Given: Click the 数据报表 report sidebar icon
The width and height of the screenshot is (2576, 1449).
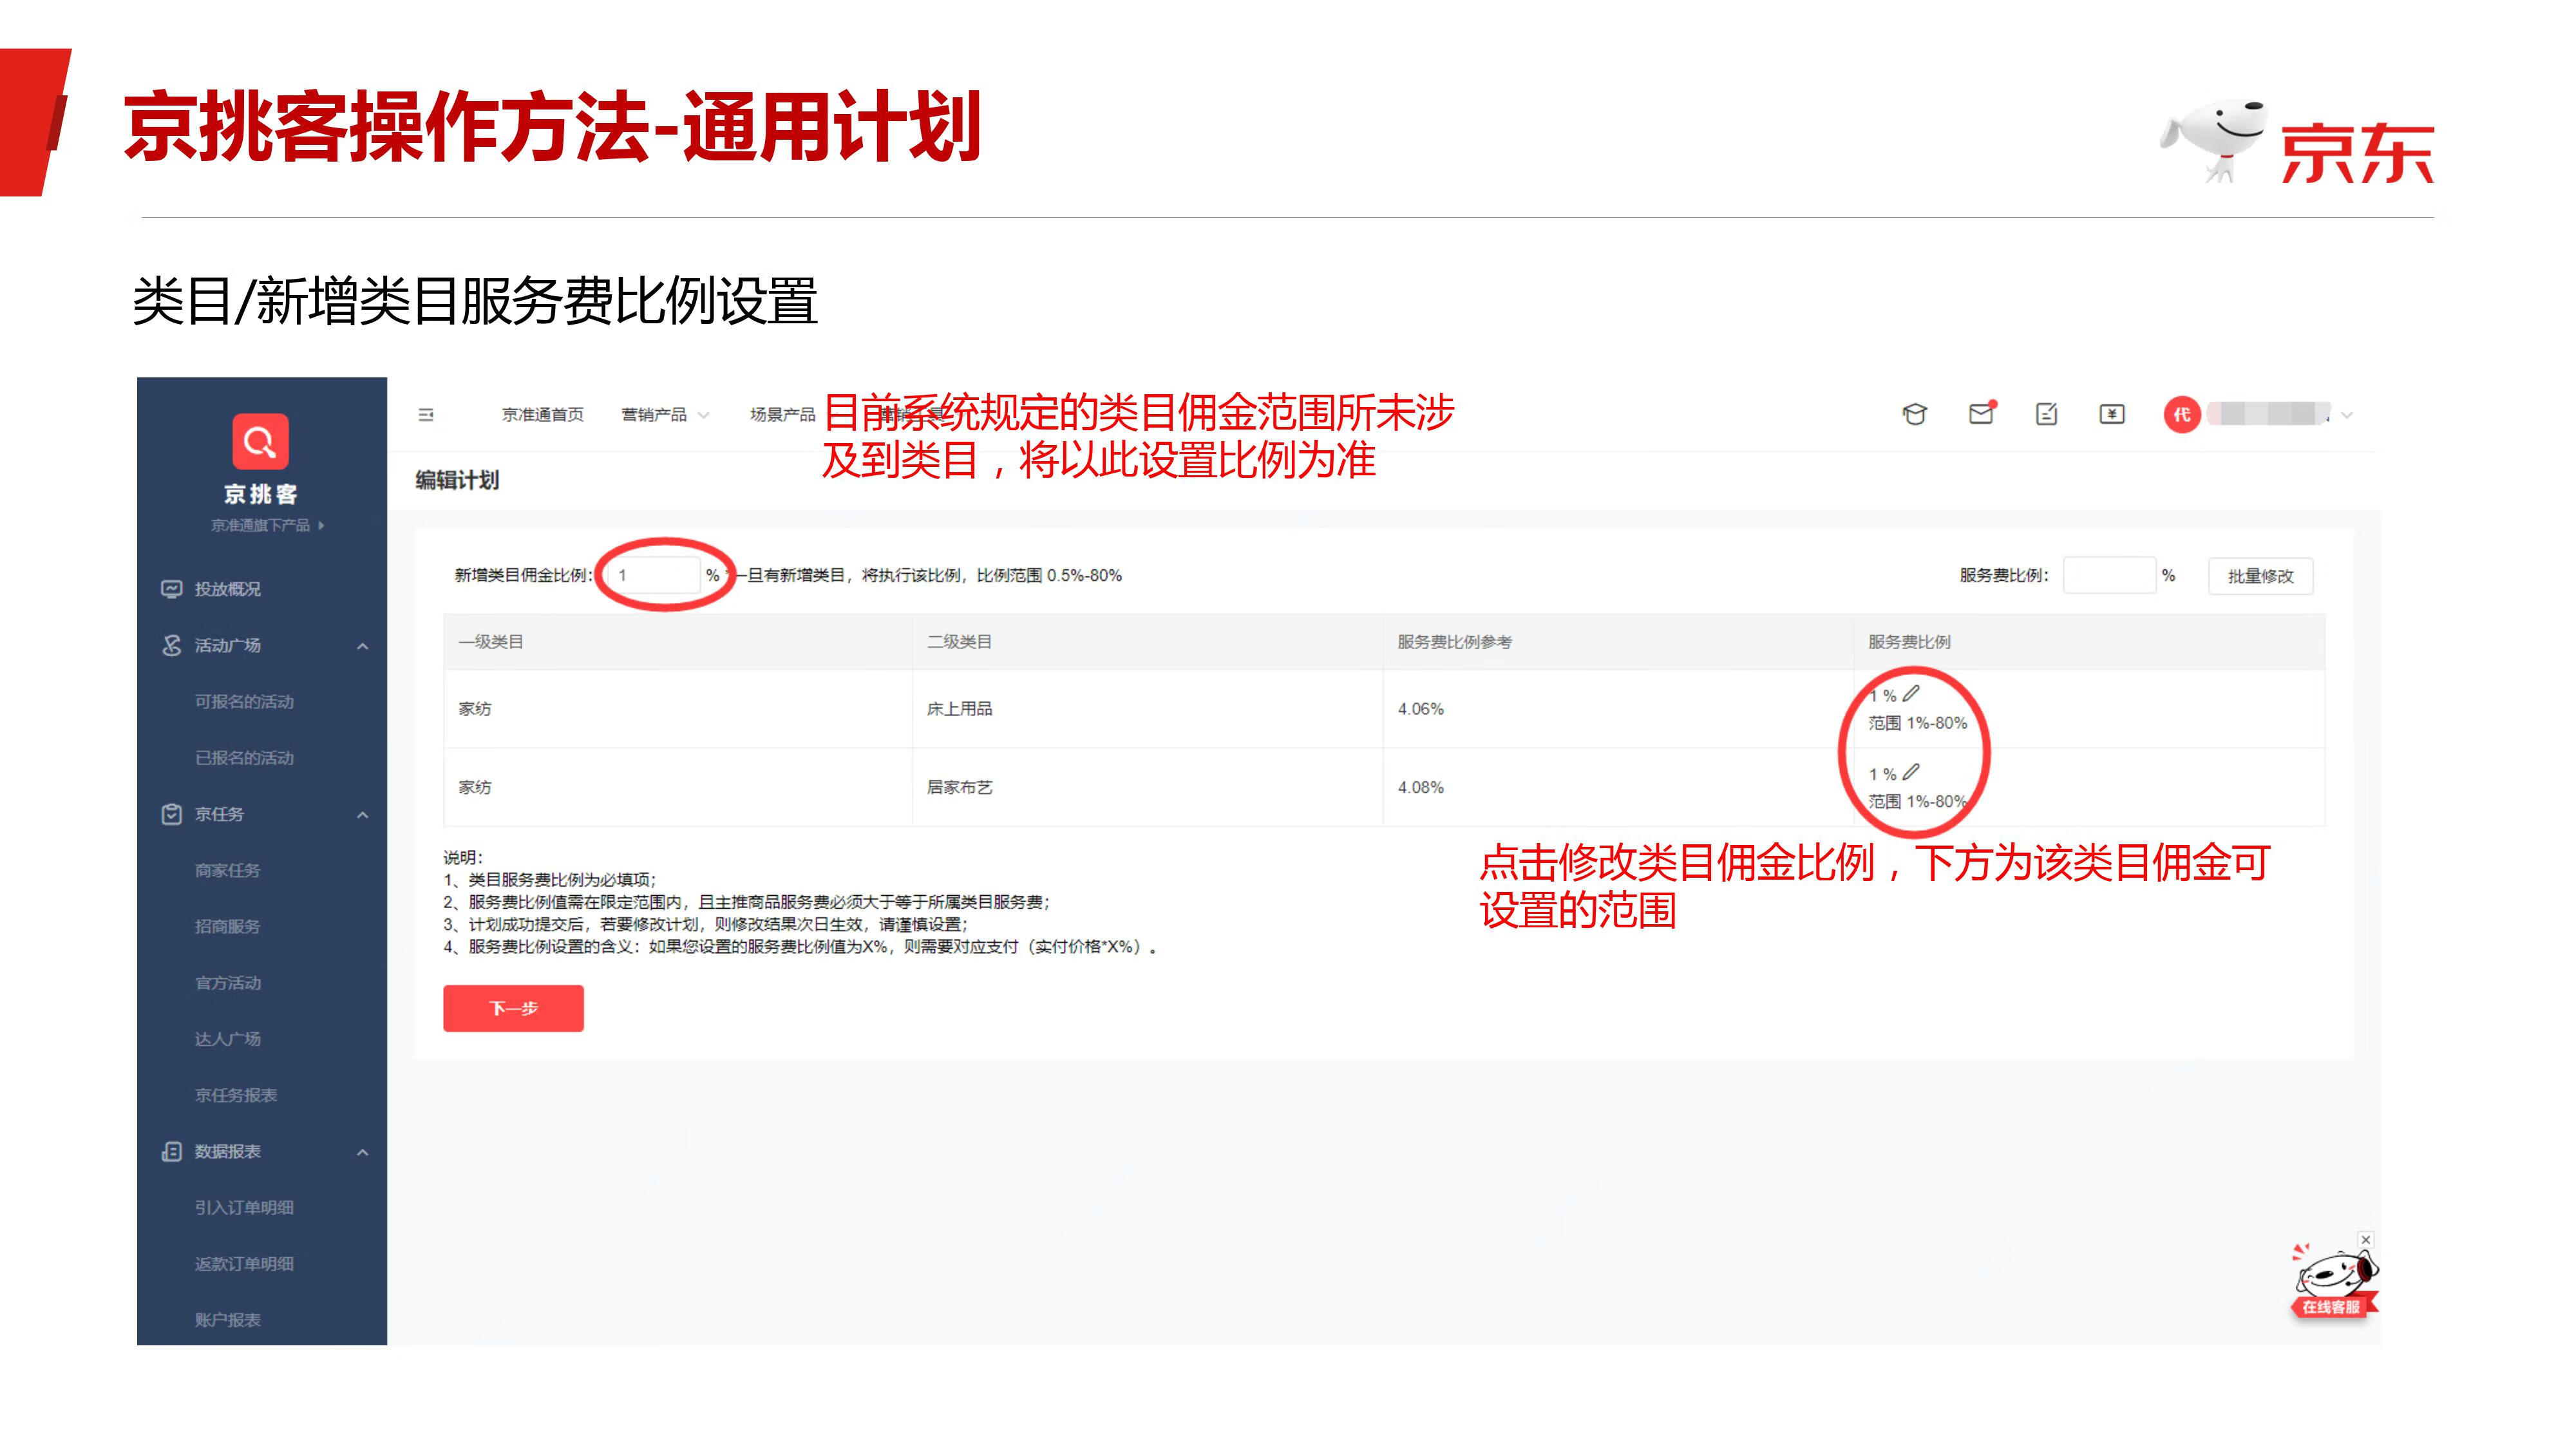Looking at the screenshot, I should (171, 1151).
